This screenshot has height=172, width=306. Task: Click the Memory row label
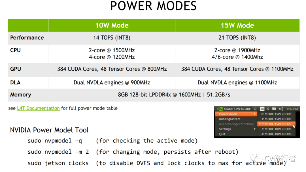click(20, 95)
